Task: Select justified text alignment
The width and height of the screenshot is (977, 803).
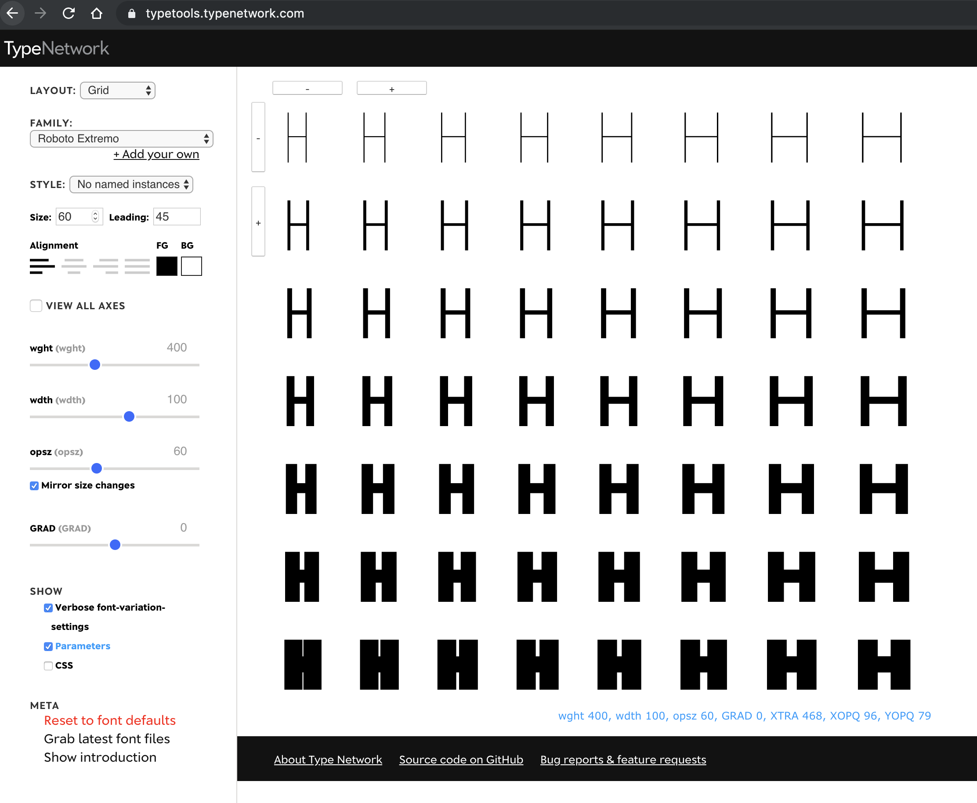Action: [x=137, y=267]
